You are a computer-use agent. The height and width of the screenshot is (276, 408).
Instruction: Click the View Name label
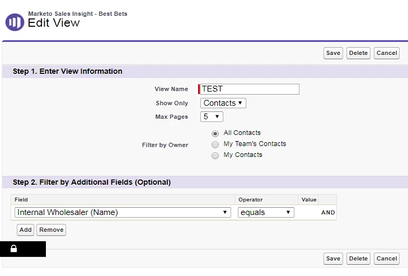pos(171,89)
